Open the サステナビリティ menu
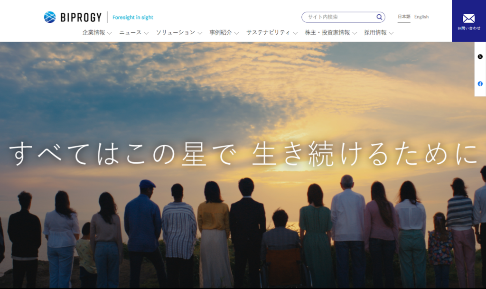This screenshot has height=289, width=486. (x=268, y=33)
